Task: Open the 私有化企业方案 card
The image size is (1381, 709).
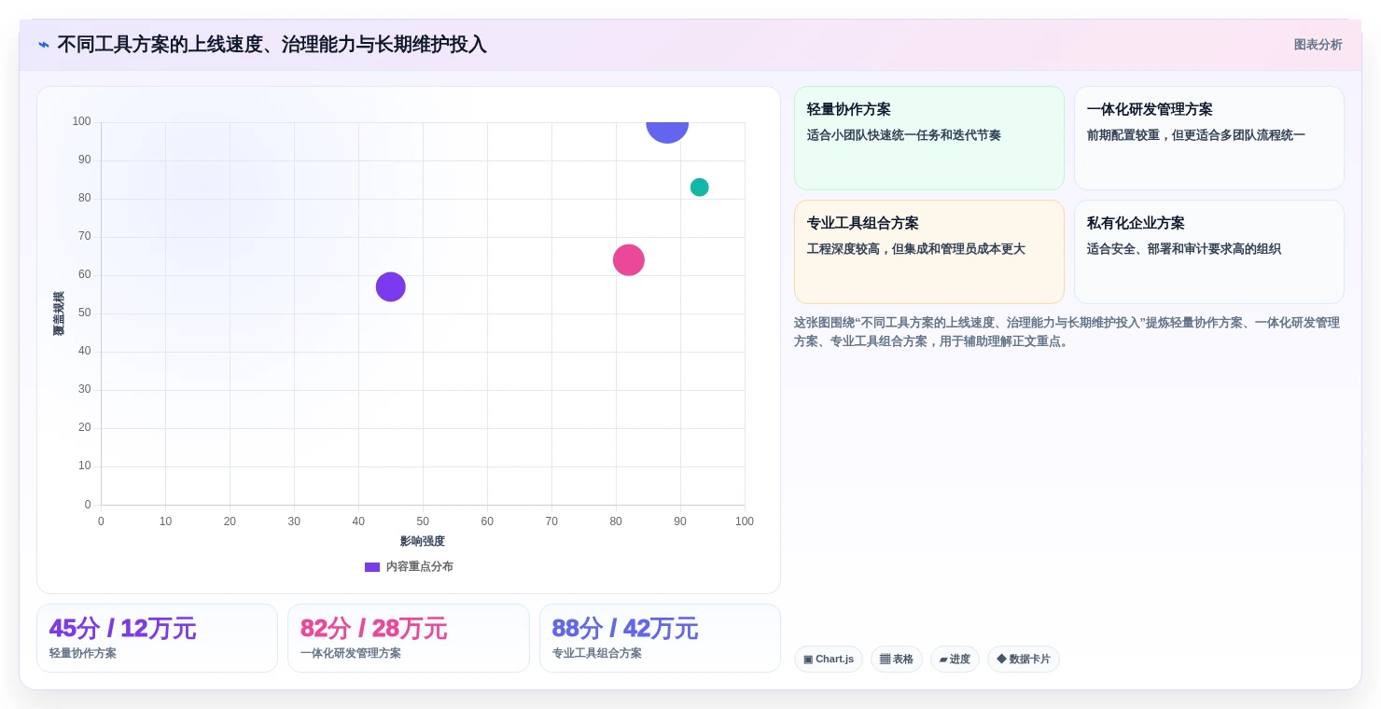Action: click(1209, 252)
